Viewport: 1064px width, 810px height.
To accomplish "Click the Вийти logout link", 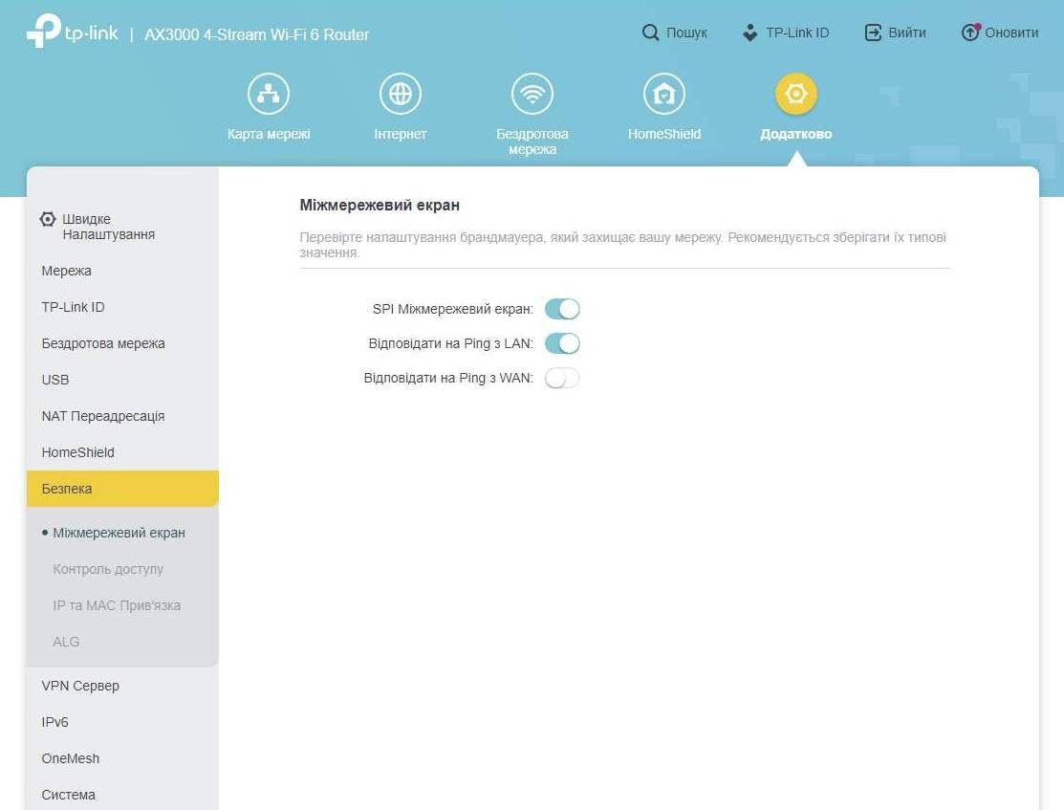I will (x=896, y=33).
